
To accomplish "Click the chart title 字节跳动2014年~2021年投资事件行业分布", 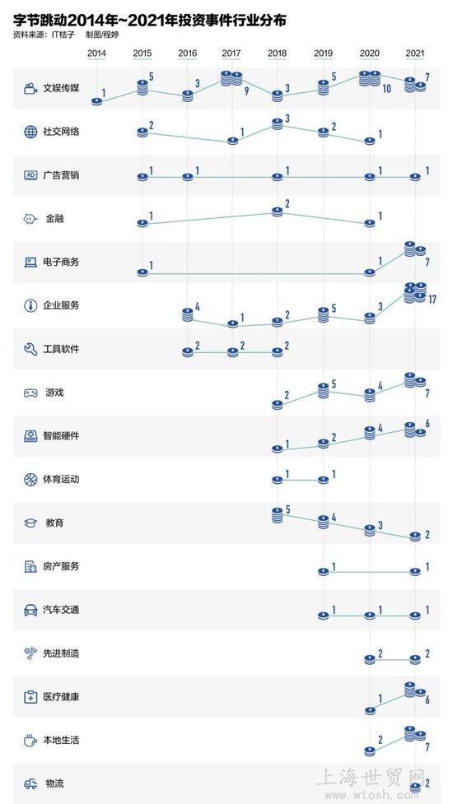I will click(x=150, y=21).
